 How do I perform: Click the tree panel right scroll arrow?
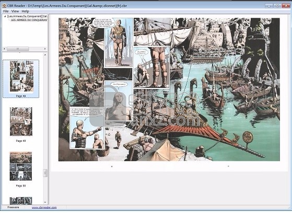coord(45,49)
